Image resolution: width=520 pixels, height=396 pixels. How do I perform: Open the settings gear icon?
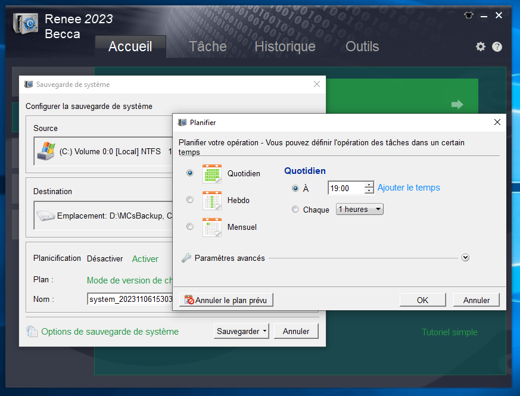pyautogui.click(x=481, y=46)
